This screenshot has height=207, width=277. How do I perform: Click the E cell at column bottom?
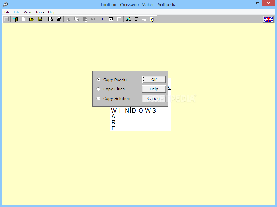[114, 128]
